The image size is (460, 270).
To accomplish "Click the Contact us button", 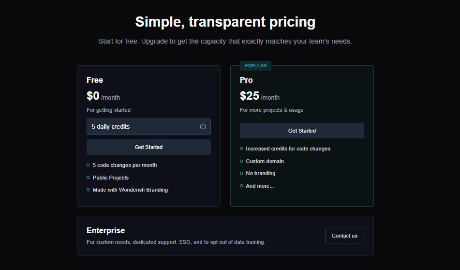I will [x=344, y=236].
